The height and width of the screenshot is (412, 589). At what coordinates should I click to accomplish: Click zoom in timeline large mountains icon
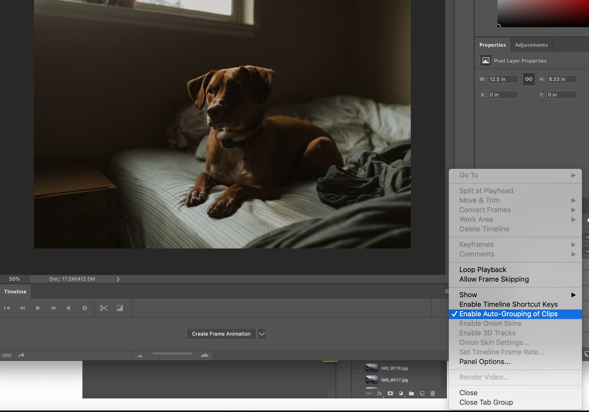205,355
